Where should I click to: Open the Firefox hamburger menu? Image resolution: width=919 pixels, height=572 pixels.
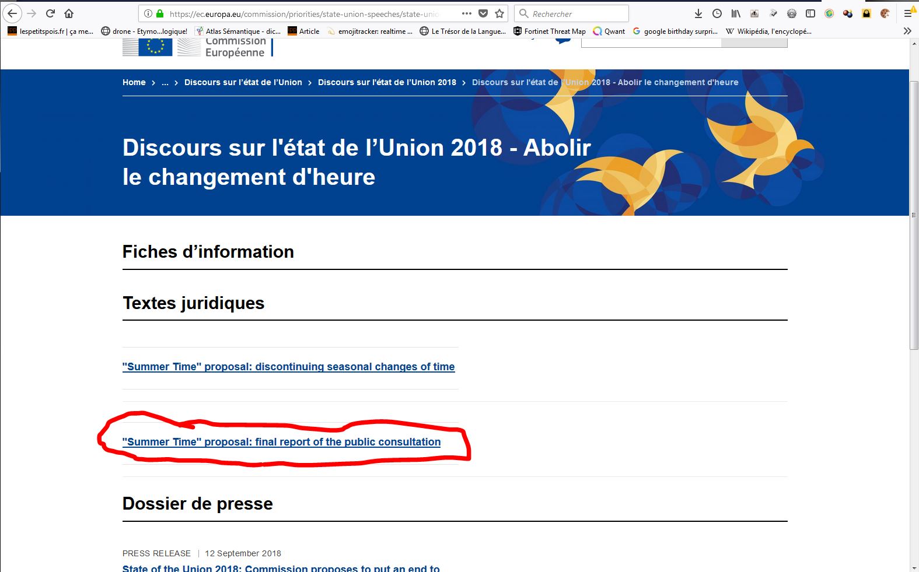click(x=908, y=13)
